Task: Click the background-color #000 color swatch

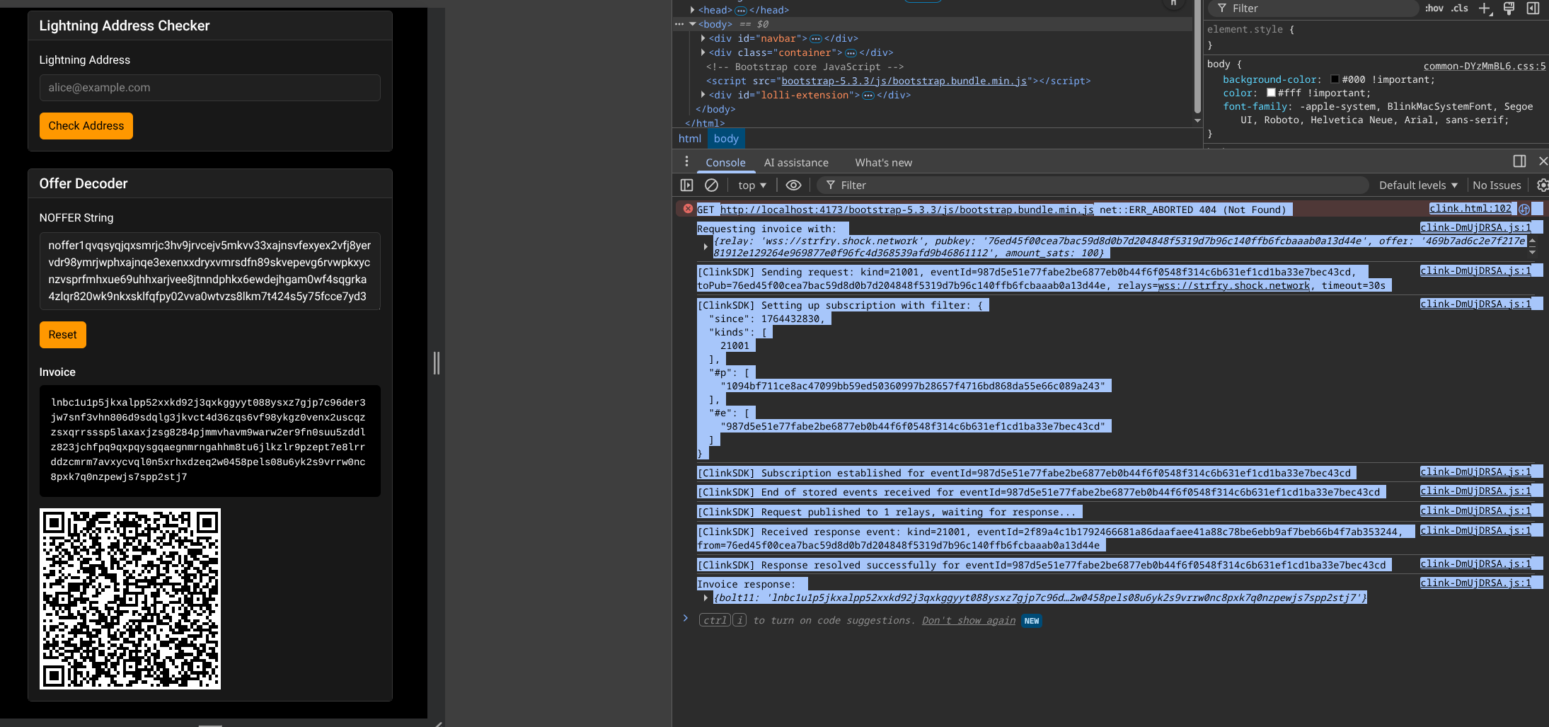Action: point(1335,80)
